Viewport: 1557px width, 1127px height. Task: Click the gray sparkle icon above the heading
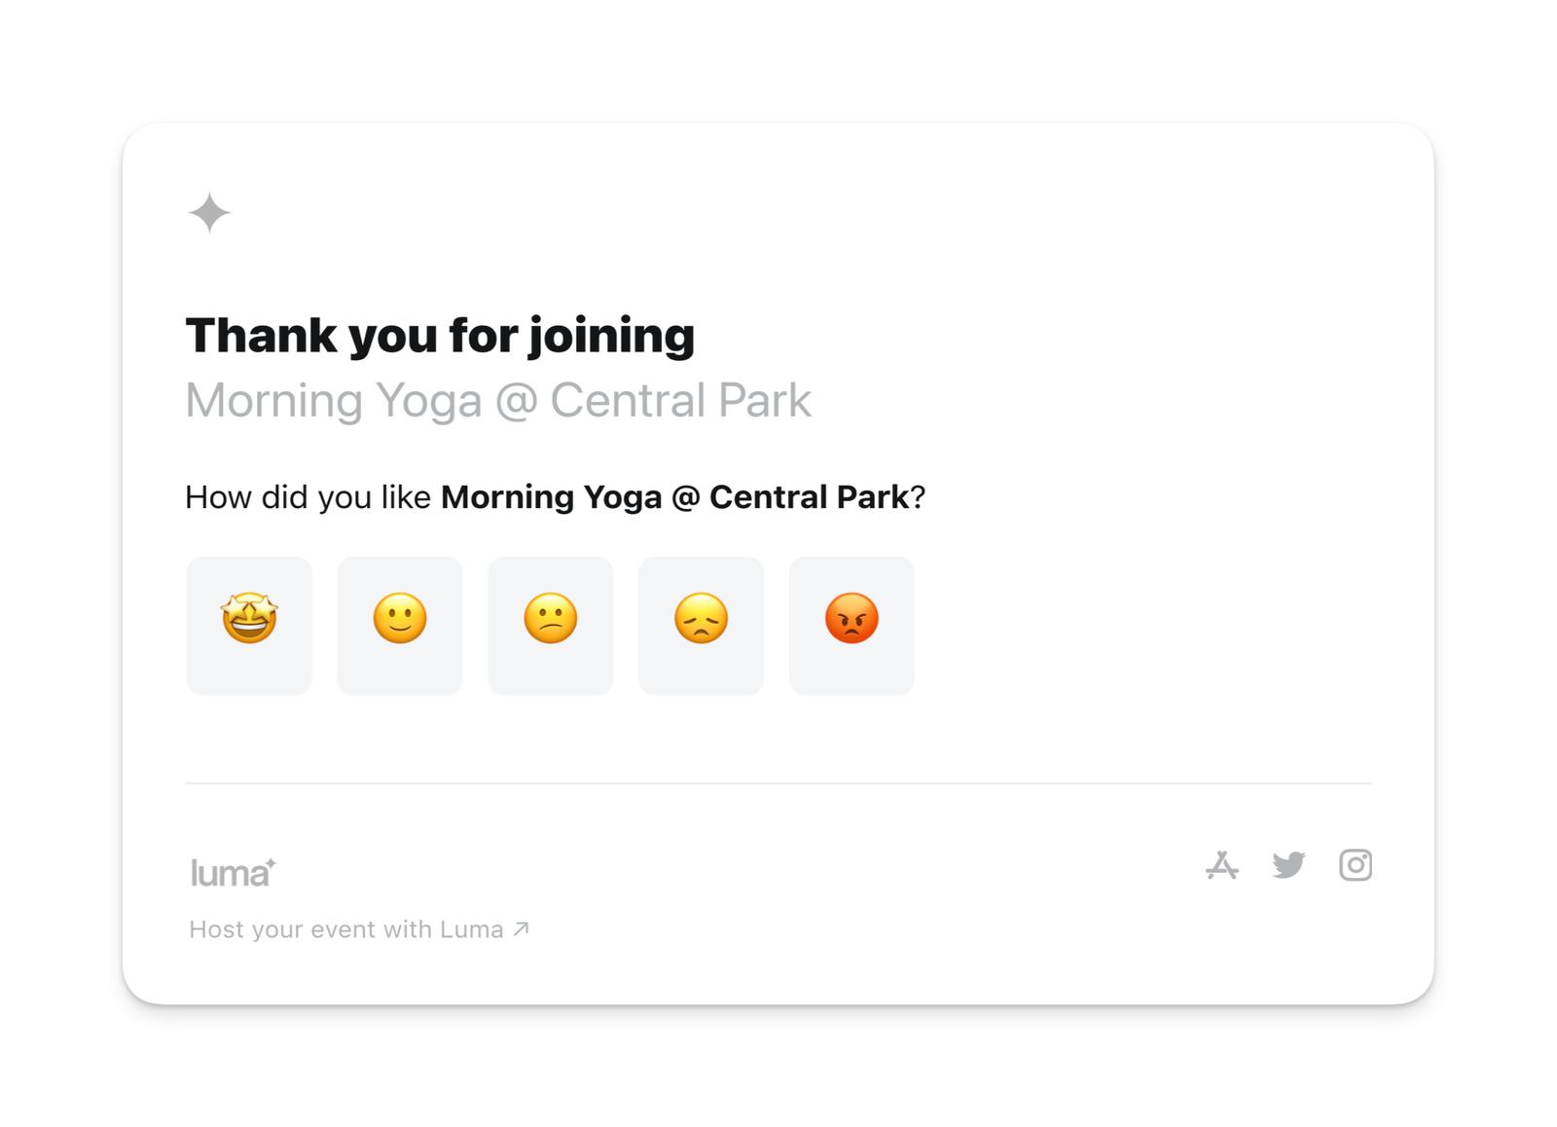click(x=209, y=213)
